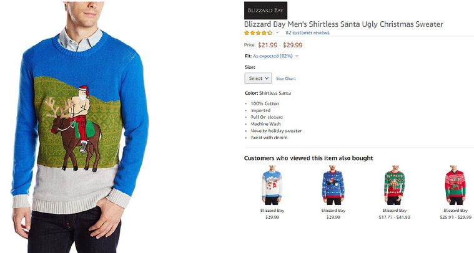The height and width of the screenshot is (253, 474).
Task: Expand the rating breakdown arrow beside the stars
Action: pyautogui.click(x=277, y=32)
